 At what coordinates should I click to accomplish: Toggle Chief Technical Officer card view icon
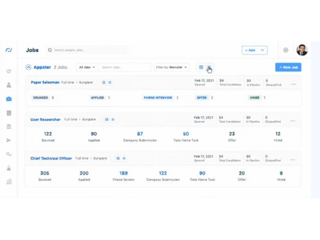coord(118,158)
